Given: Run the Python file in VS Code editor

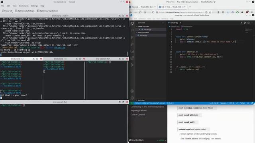Looking at the screenshot, I should click(x=241, y=23).
